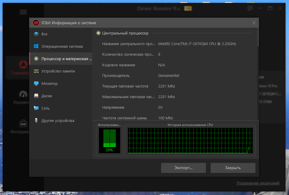This screenshot has width=289, height=195.
Task: Click the chip icon beside Процессор и материнская
Action: (36, 59)
